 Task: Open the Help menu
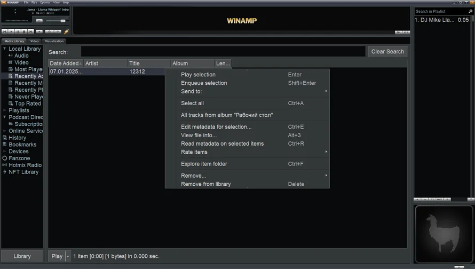click(x=66, y=3)
